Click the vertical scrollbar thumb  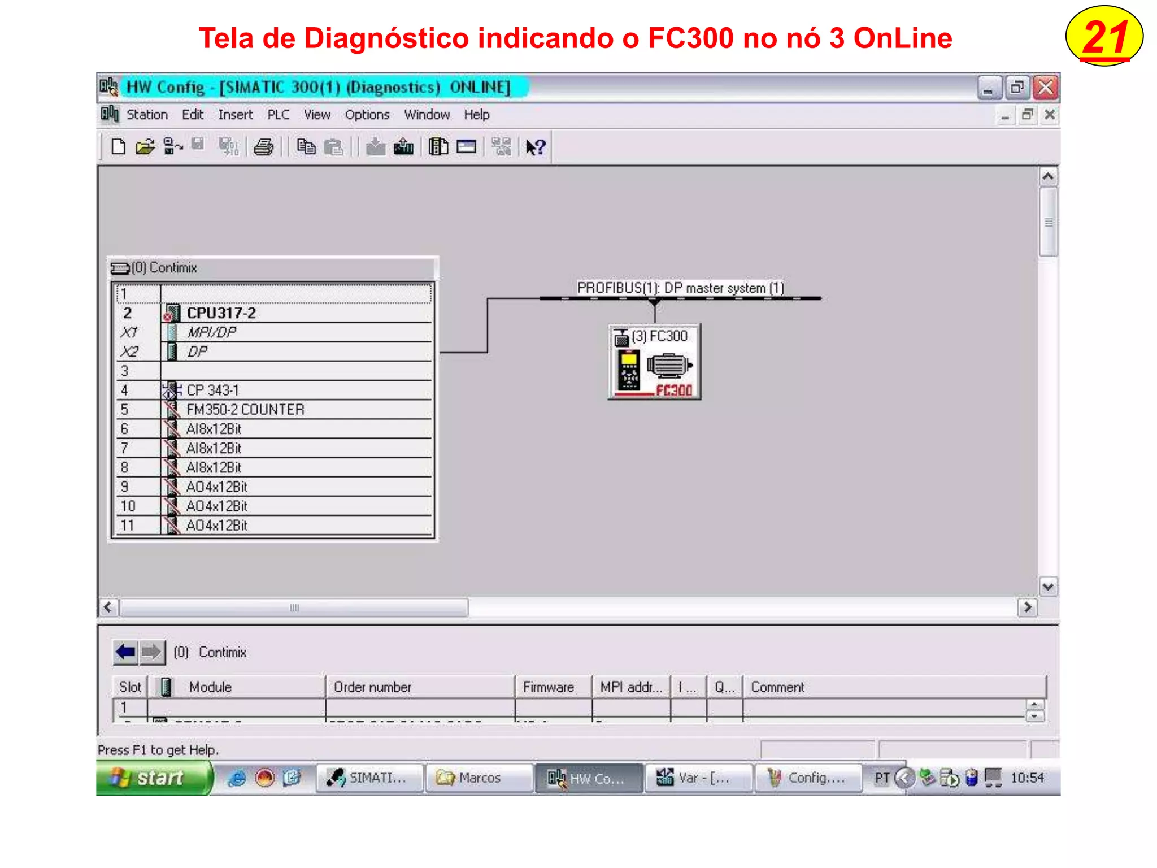click(x=1049, y=222)
